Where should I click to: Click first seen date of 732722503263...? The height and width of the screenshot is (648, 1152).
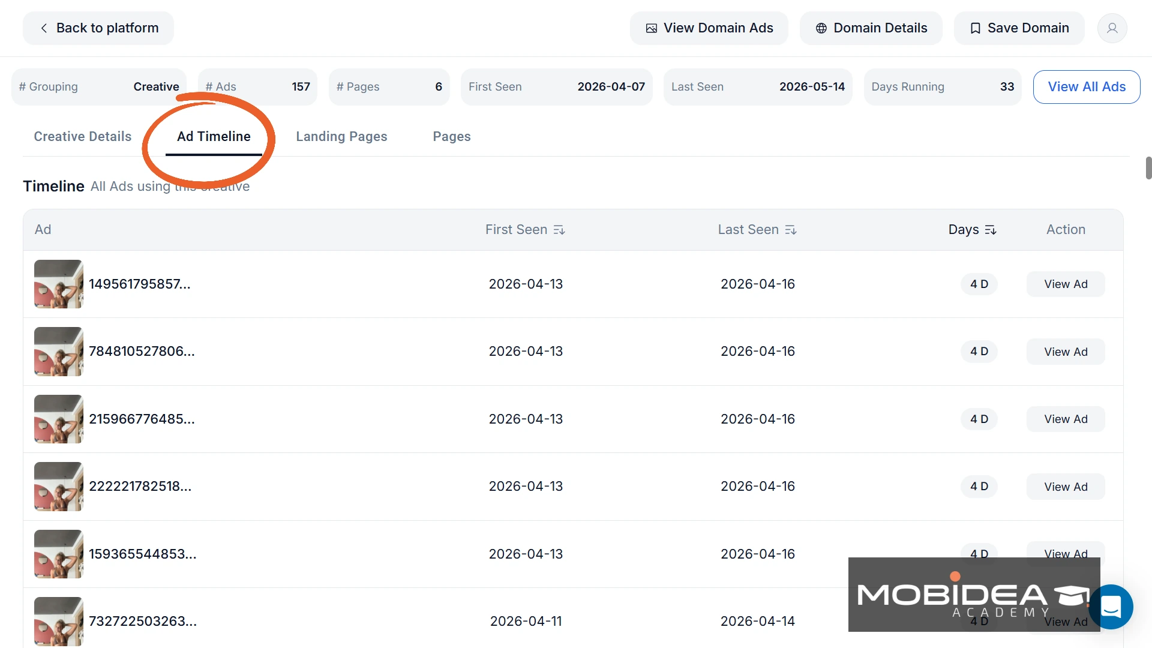pos(526,622)
